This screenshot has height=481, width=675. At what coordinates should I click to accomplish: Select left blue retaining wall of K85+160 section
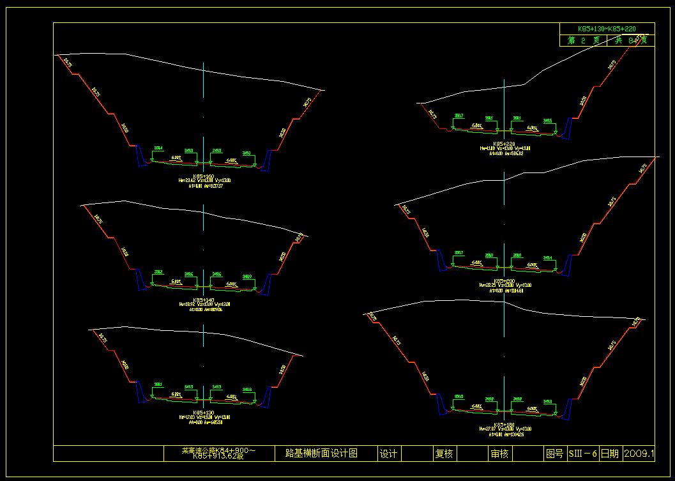point(140,157)
